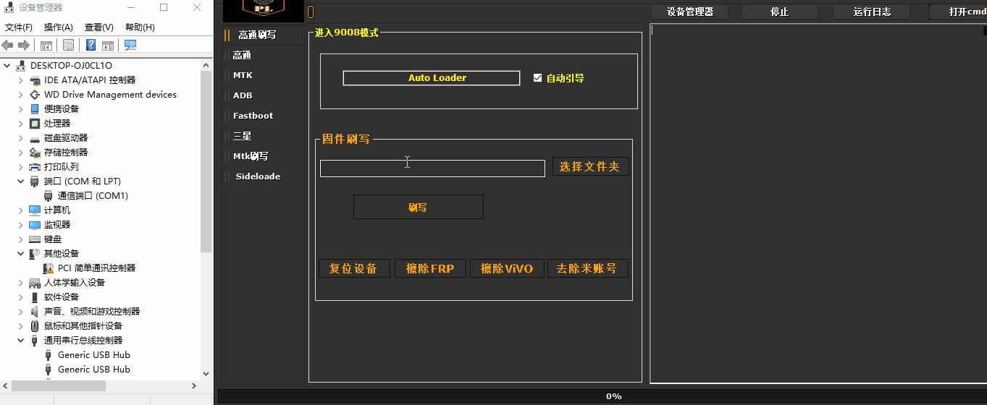Click the blue Help question mark icon
Screen dimensions: 987x405
(x=91, y=45)
